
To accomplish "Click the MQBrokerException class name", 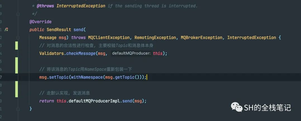I will 202,38.
